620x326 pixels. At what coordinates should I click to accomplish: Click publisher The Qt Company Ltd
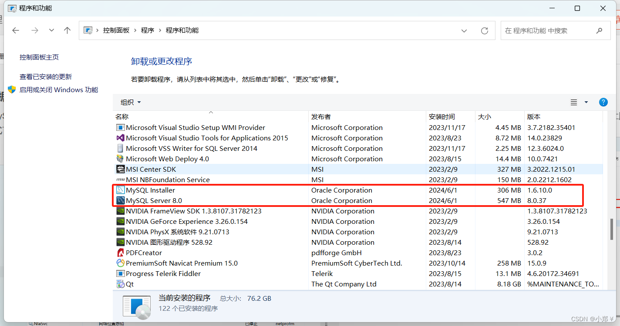(344, 284)
